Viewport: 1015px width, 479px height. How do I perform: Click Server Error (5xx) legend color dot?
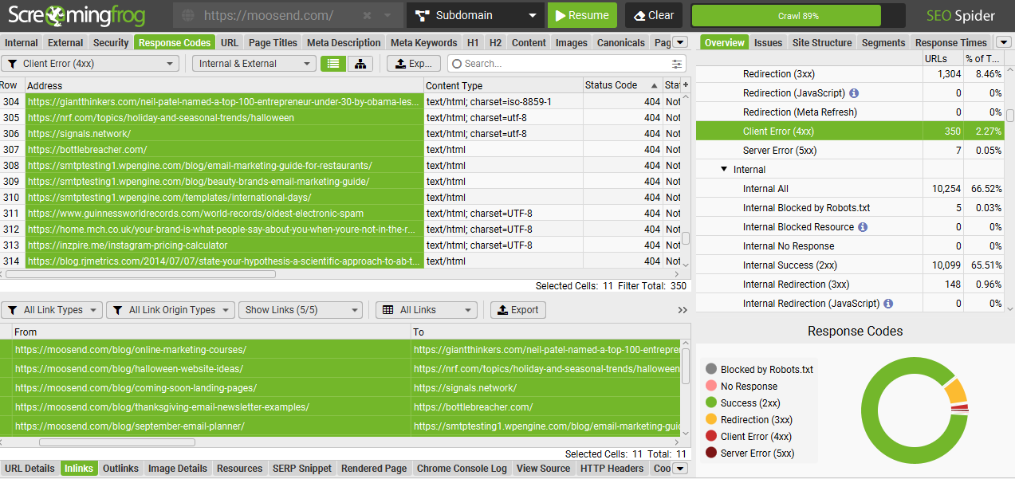tap(711, 453)
